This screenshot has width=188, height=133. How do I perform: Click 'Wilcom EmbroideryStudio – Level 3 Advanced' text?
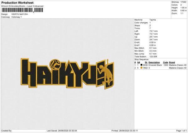tap(22, 6)
